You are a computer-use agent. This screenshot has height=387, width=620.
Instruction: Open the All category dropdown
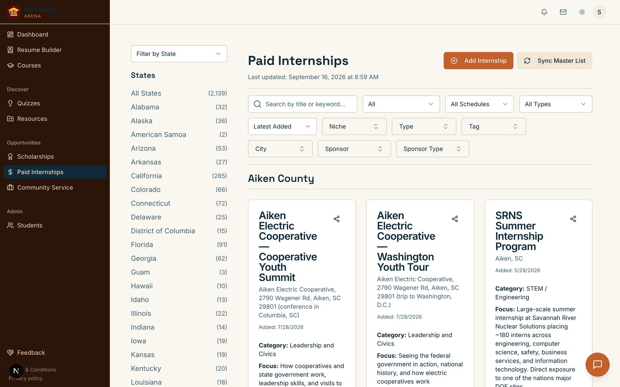pos(401,104)
